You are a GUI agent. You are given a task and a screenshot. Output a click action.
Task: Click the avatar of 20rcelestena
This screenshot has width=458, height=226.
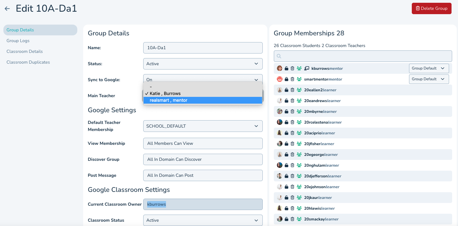[280, 122]
